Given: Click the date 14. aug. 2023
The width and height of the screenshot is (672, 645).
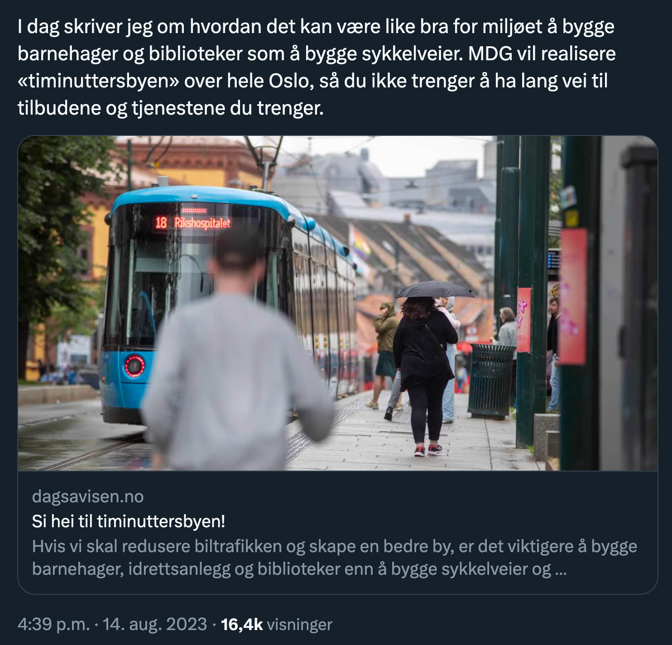Looking at the screenshot, I should point(155,624).
